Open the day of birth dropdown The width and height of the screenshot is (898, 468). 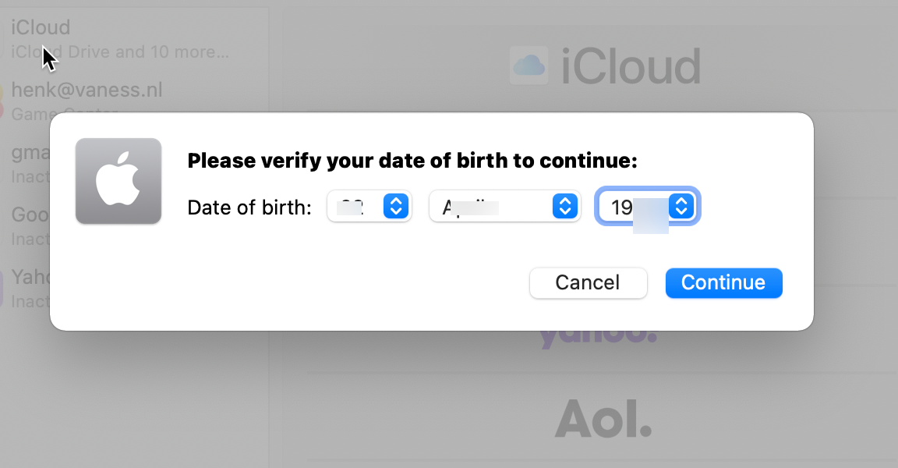pyautogui.click(x=368, y=207)
